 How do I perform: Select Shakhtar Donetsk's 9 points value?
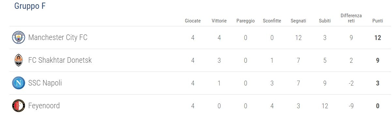click(x=378, y=60)
